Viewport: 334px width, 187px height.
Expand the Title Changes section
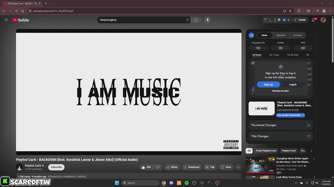(x=281, y=136)
